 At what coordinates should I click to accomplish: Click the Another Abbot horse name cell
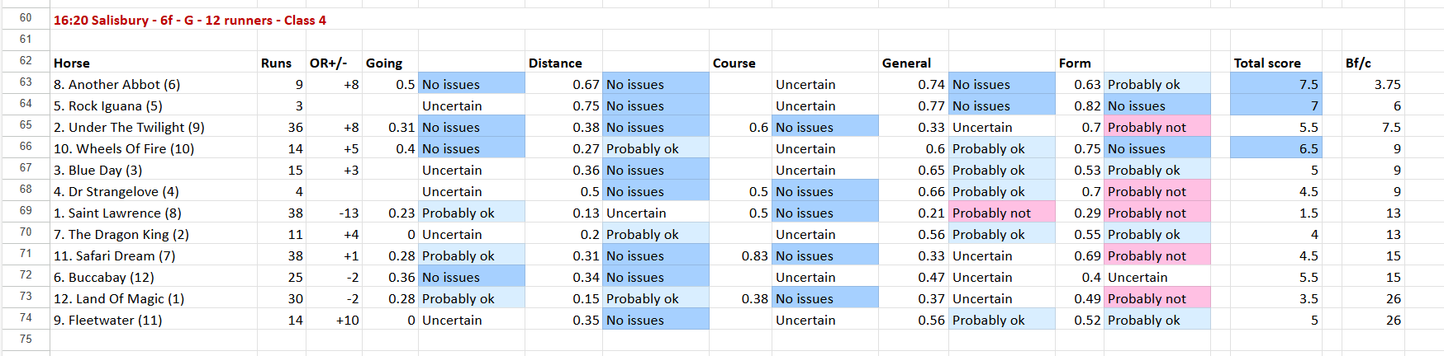point(116,84)
